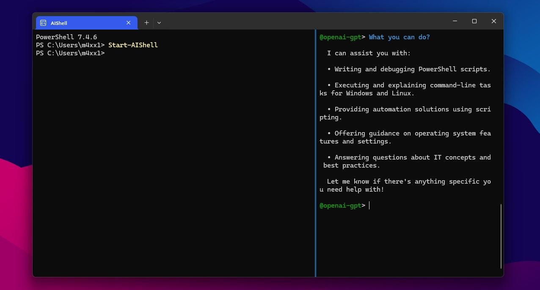Open a new tab with the plus button
Image resolution: width=540 pixels, height=290 pixels.
(146, 23)
